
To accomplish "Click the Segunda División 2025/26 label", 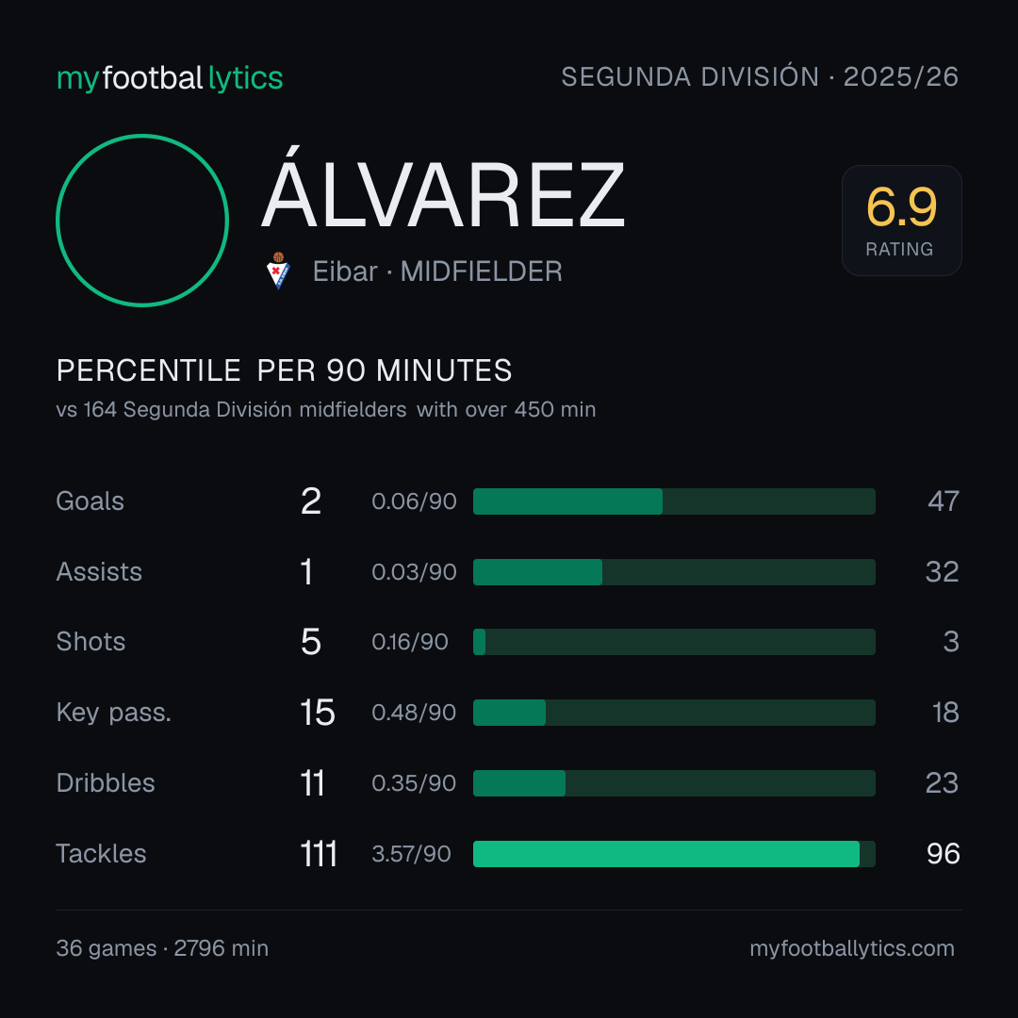I will (x=760, y=76).
